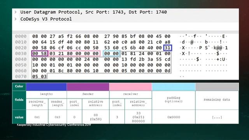Click the hex offset 0020 label
Image resolution: width=249 pixels, height=140 pixels.
tap(21, 48)
